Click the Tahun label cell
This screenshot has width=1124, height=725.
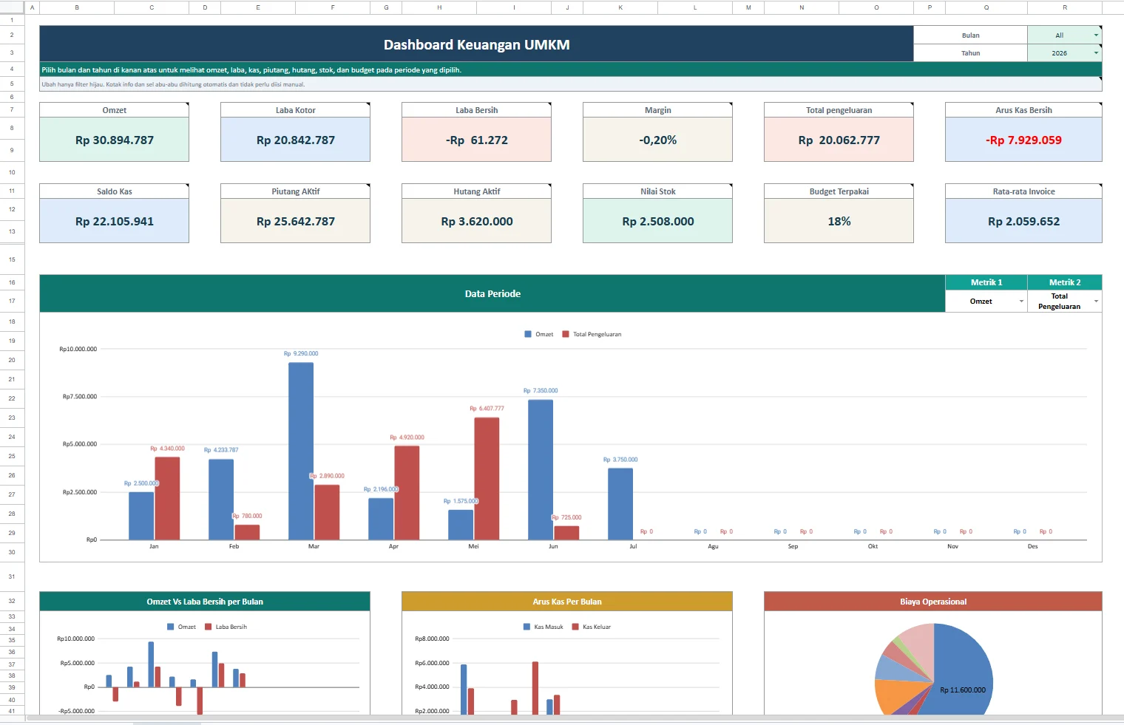click(971, 53)
